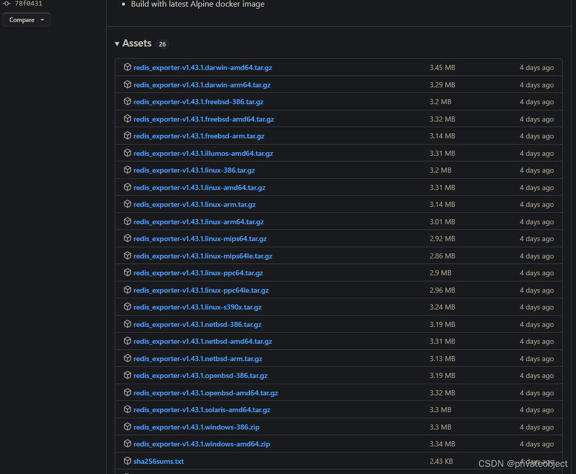Image resolution: width=576 pixels, height=474 pixels.
Task: Download redis_exporter-v1.43.1.freebsd-amd64.tar.gz
Action: pos(204,119)
